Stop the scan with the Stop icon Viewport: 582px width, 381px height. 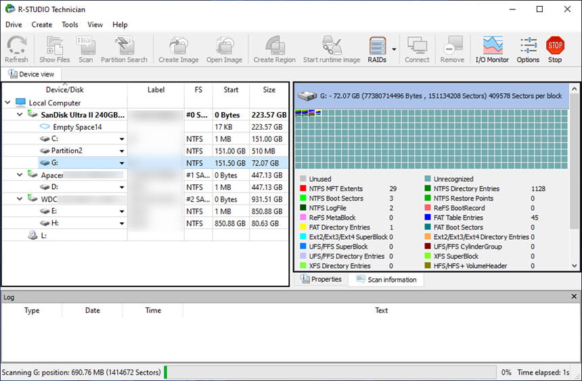click(555, 49)
